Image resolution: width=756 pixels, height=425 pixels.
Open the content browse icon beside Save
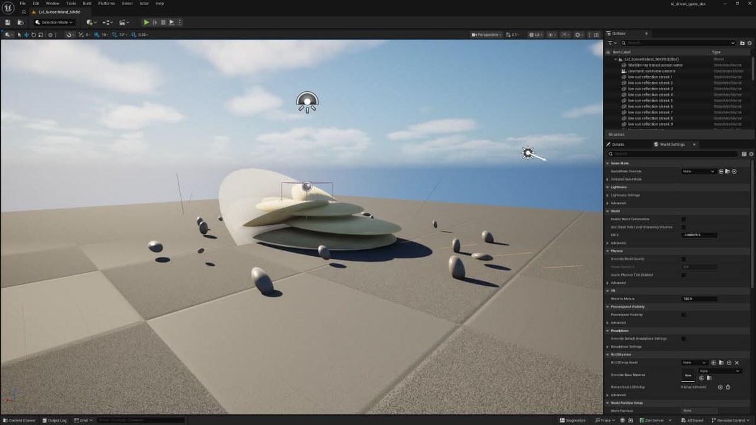20,22
